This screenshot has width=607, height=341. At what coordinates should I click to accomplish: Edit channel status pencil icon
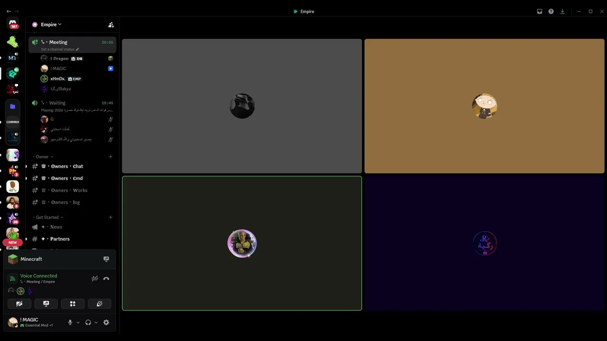coord(77,49)
